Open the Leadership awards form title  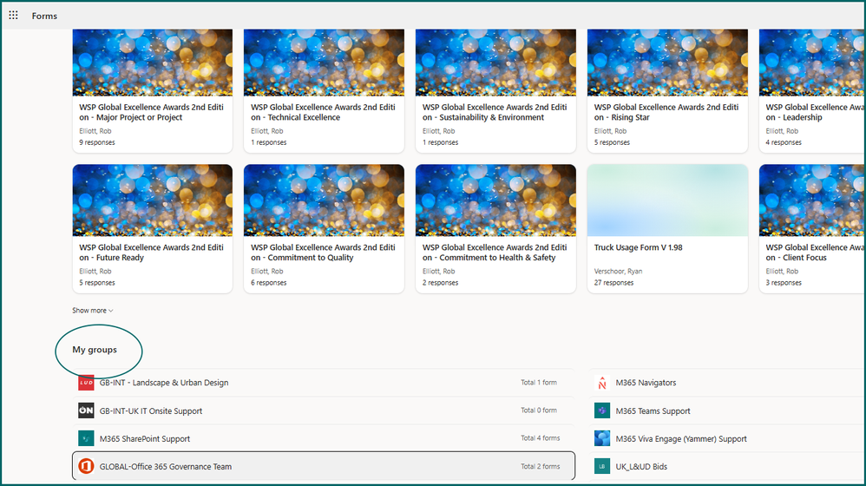click(x=815, y=112)
